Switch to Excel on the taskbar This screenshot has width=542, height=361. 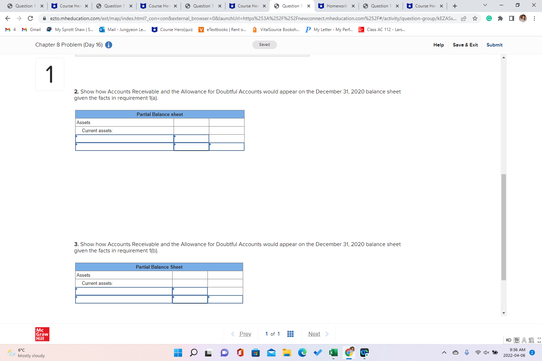point(333,353)
